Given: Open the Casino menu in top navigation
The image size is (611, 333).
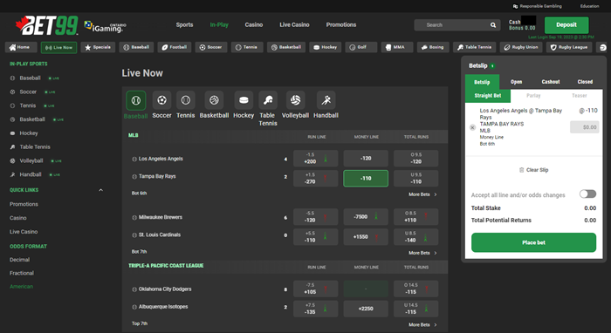Looking at the screenshot, I should 254,24.
